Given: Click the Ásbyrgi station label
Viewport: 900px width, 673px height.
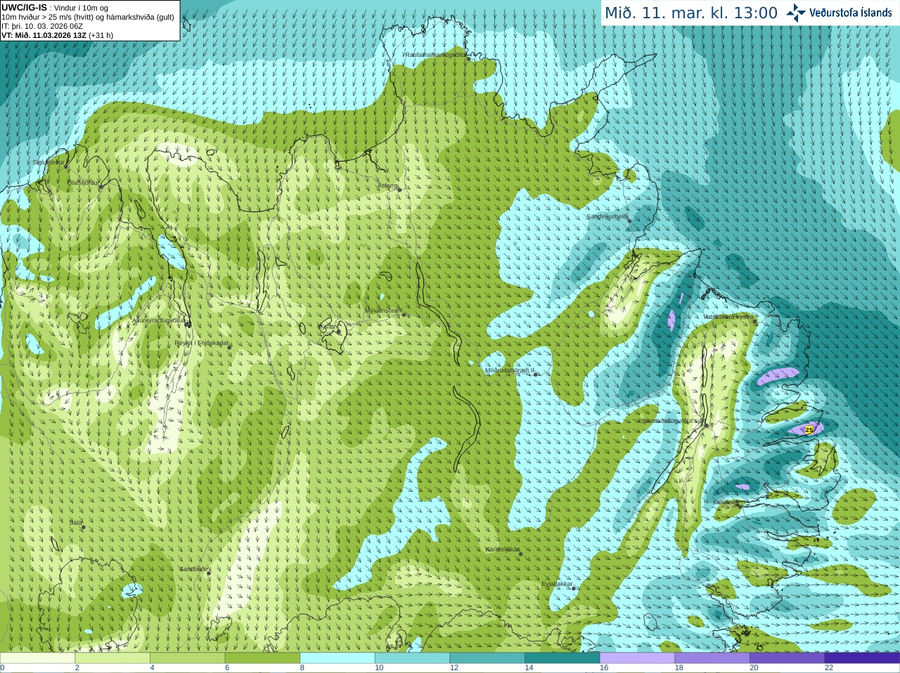Looking at the screenshot, I should [x=387, y=185].
